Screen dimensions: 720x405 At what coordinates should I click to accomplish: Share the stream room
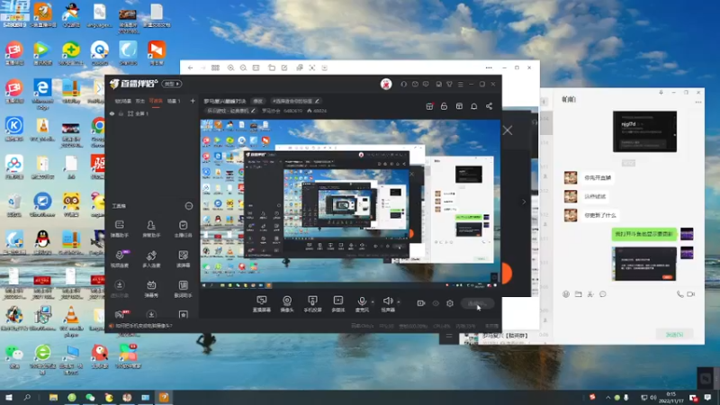(489, 106)
